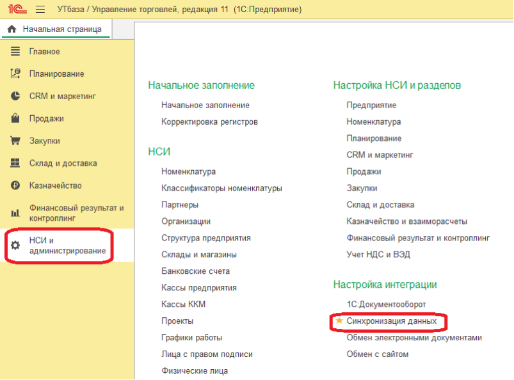This screenshot has width=514, height=380.
Task: Click the Главное list icon
Action: [16, 51]
